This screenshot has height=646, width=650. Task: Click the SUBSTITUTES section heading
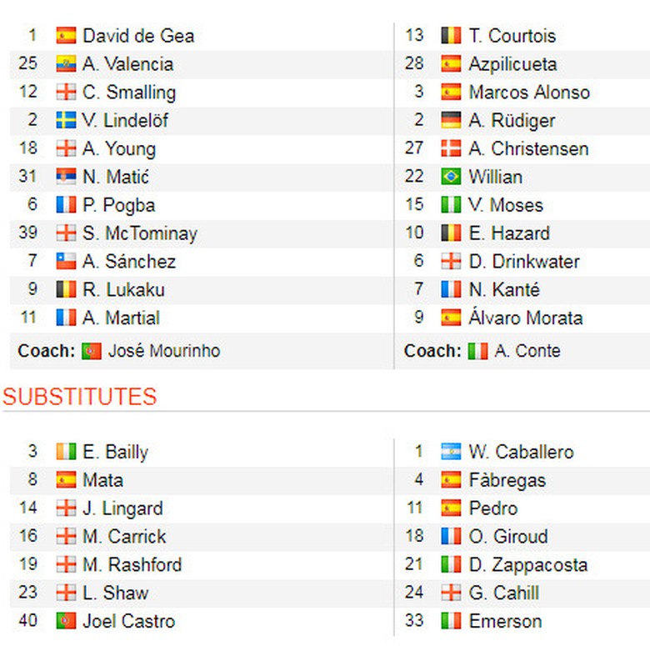click(79, 397)
